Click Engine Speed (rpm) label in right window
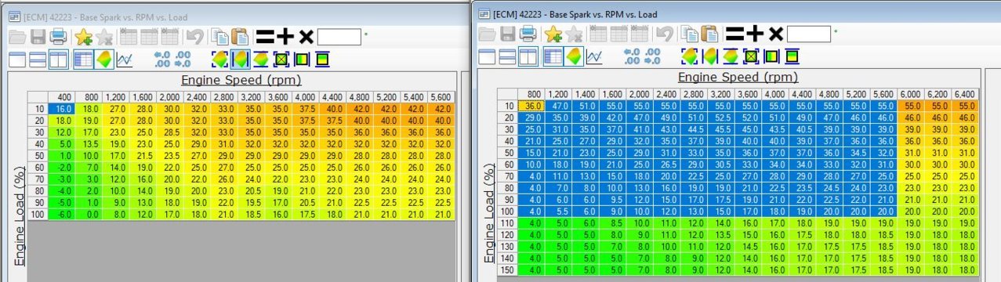1001x282 pixels. point(738,78)
